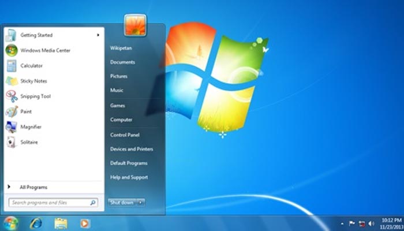Launch Windows Media Player from taskbar
The width and height of the screenshot is (404, 231).
pos(85,223)
